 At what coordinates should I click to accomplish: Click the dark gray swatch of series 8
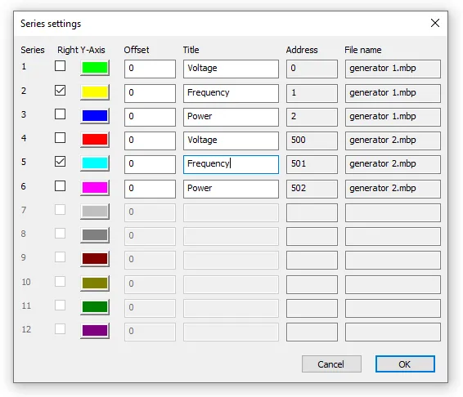pos(95,235)
